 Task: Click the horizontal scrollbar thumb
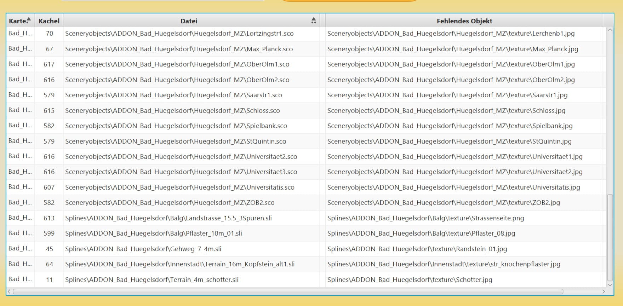click(287, 291)
